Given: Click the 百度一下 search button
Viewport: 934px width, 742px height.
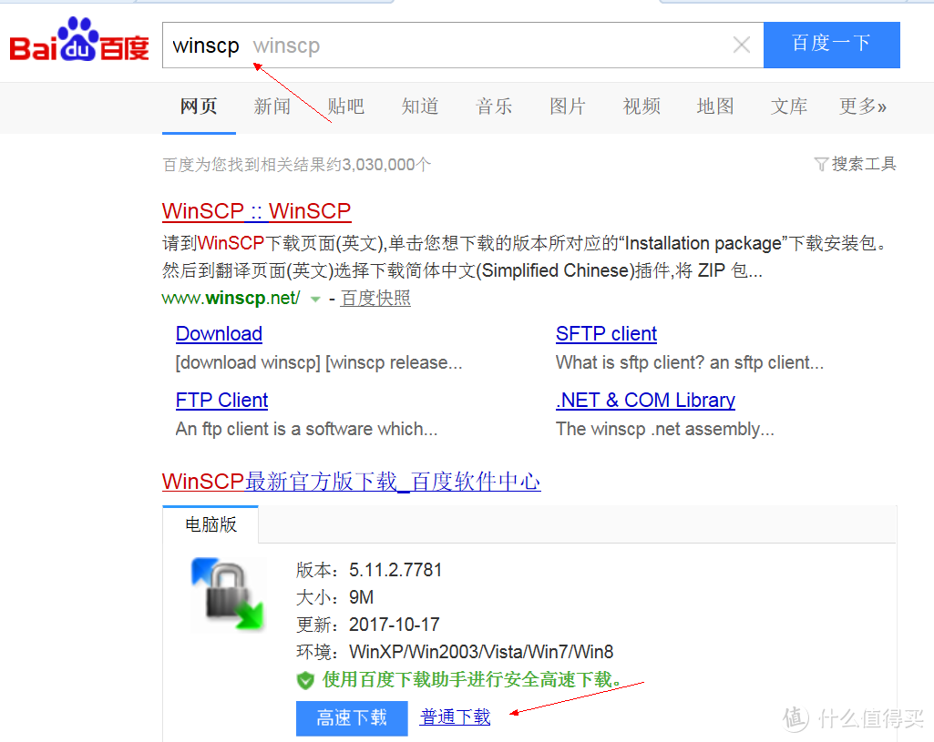Looking at the screenshot, I should (830, 45).
